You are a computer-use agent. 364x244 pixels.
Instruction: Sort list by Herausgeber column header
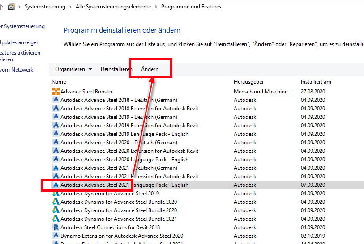(248, 82)
